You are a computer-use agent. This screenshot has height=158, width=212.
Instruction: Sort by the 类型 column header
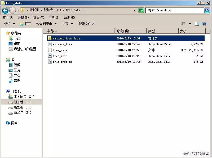coord(162,31)
